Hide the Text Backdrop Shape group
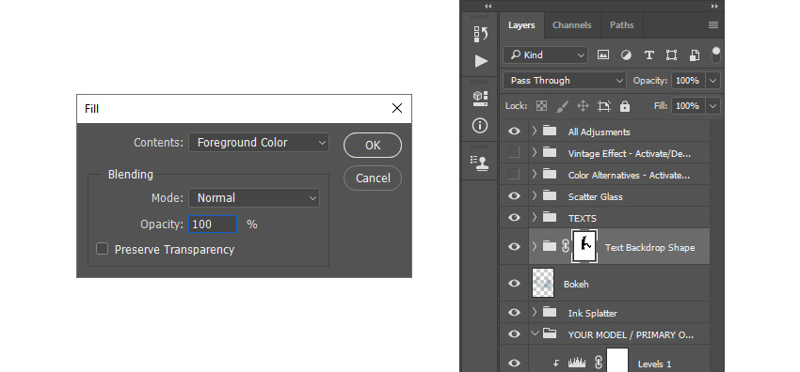The image size is (800, 372). point(514,246)
